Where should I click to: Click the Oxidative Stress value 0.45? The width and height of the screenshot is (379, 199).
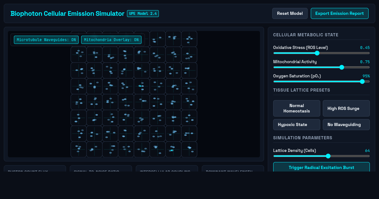click(365, 48)
